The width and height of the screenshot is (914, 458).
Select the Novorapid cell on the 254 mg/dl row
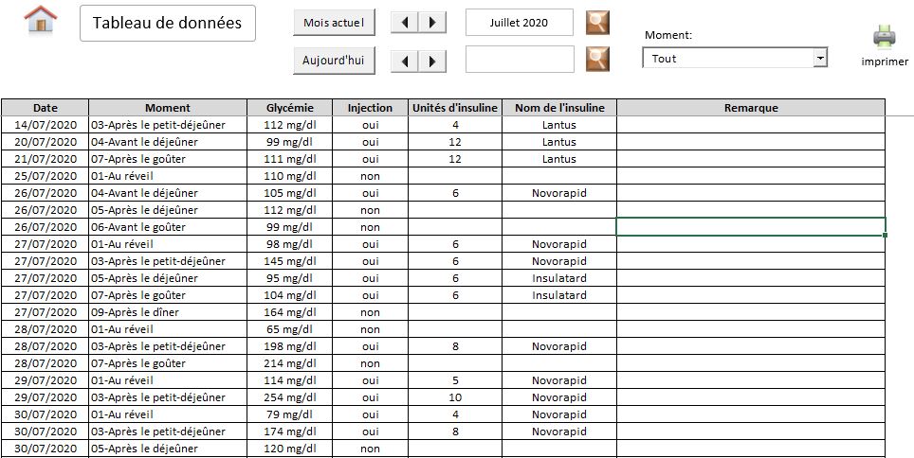tap(559, 397)
